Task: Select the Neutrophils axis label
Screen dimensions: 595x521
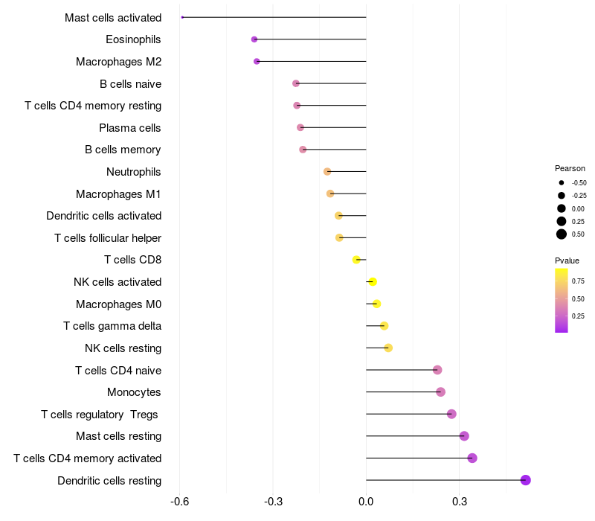Action: (x=134, y=172)
